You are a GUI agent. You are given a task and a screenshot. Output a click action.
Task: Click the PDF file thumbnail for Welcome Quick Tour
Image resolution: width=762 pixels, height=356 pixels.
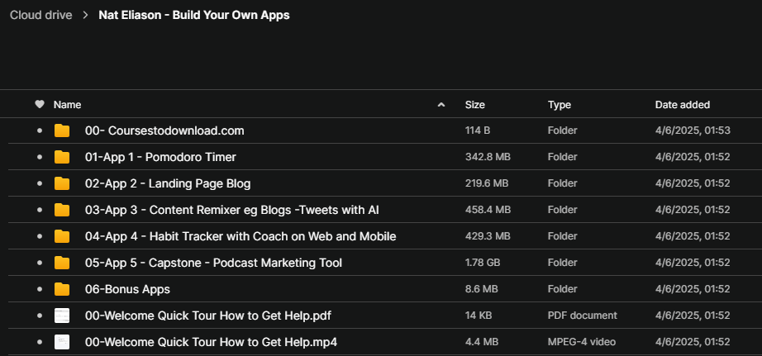(x=62, y=316)
